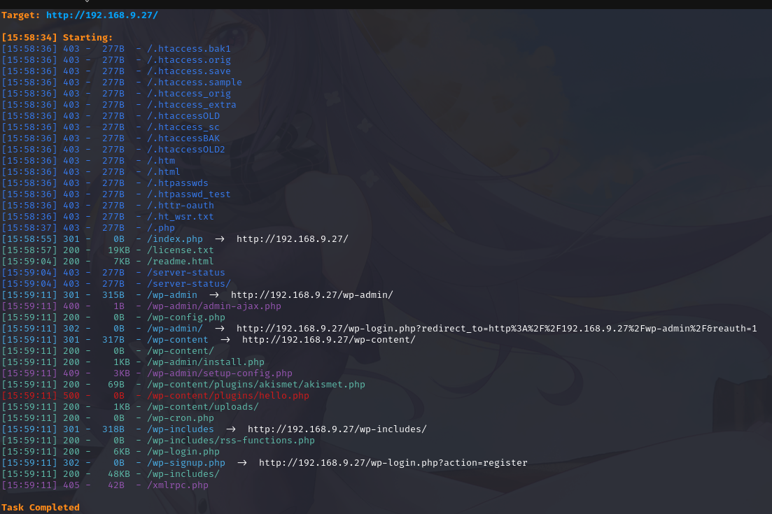Click the /wp-config.php path

[186, 317]
